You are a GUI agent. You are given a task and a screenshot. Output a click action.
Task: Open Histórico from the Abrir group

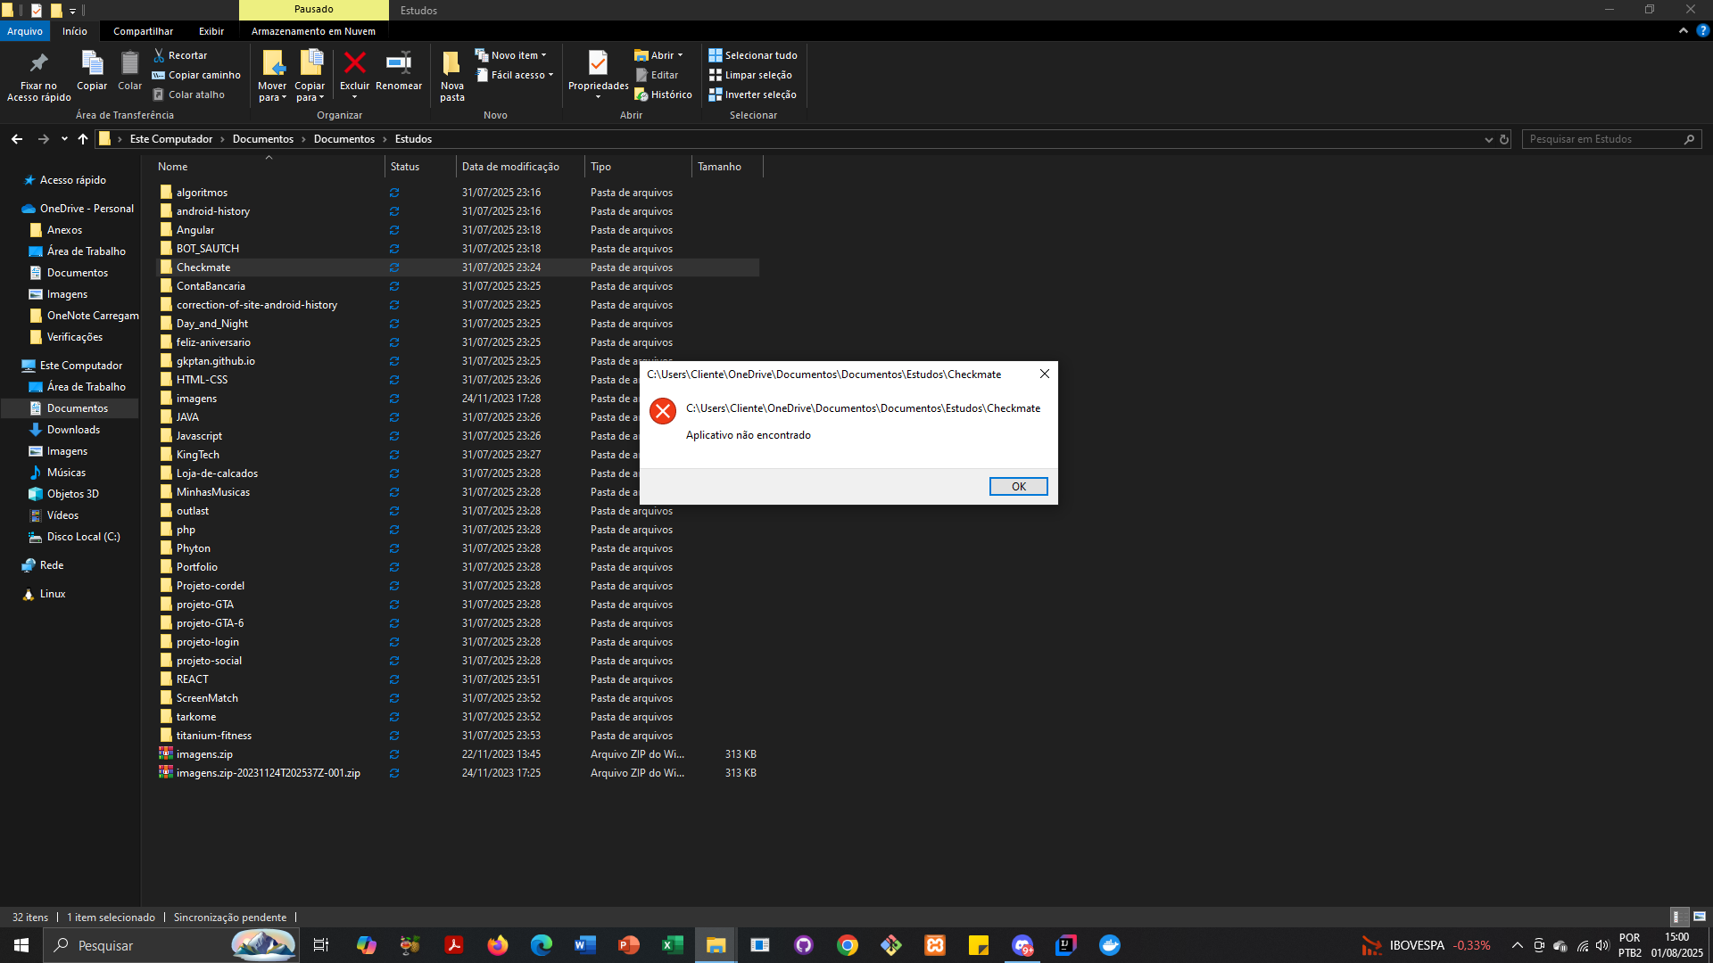(x=663, y=95)
